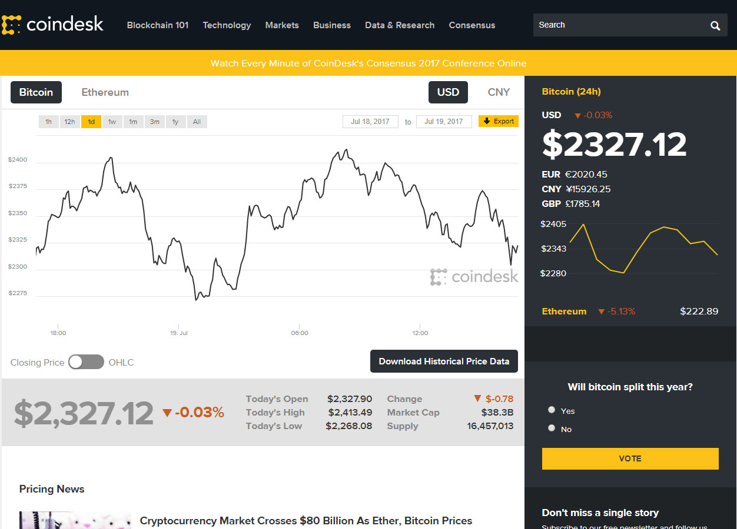This screenshot has height=529, width=737.
Task: Click the Today's High value $2,413.49
Action: [x=350, y=413]
